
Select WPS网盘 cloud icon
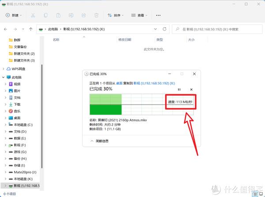tap(9, 69)
